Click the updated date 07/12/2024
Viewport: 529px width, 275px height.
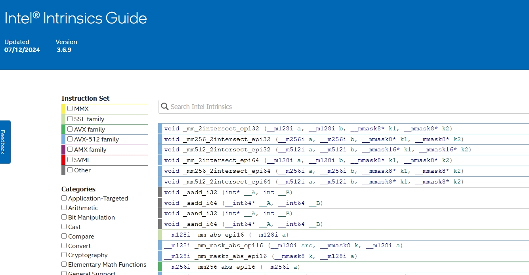point(22,50)
